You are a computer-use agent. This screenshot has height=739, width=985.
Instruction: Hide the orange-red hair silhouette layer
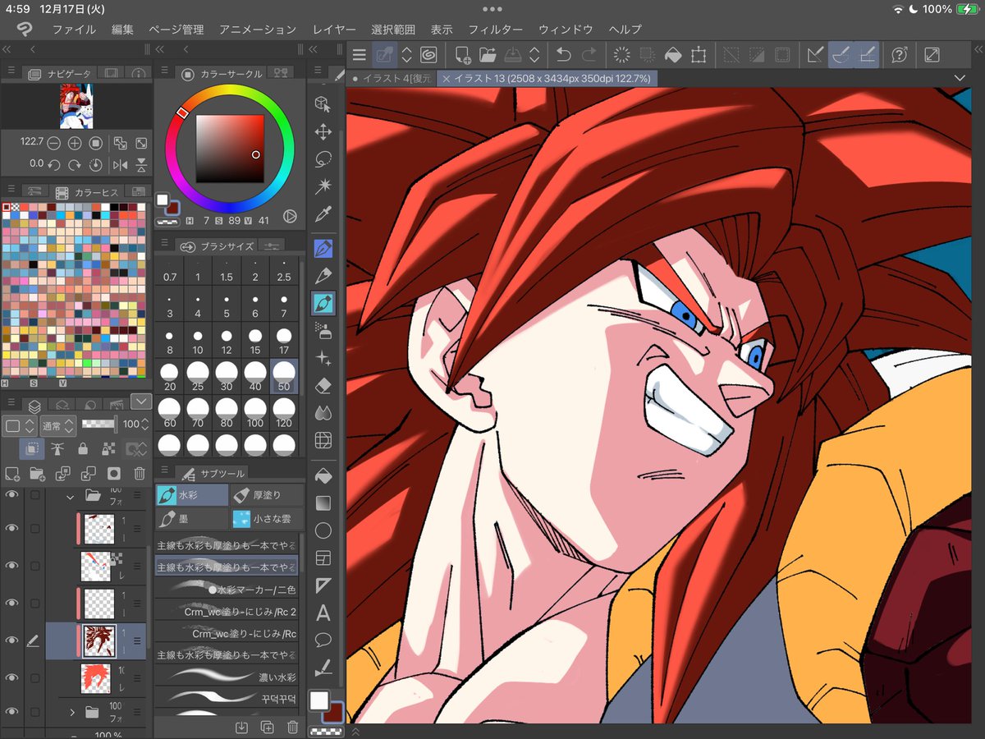point(11,678)
